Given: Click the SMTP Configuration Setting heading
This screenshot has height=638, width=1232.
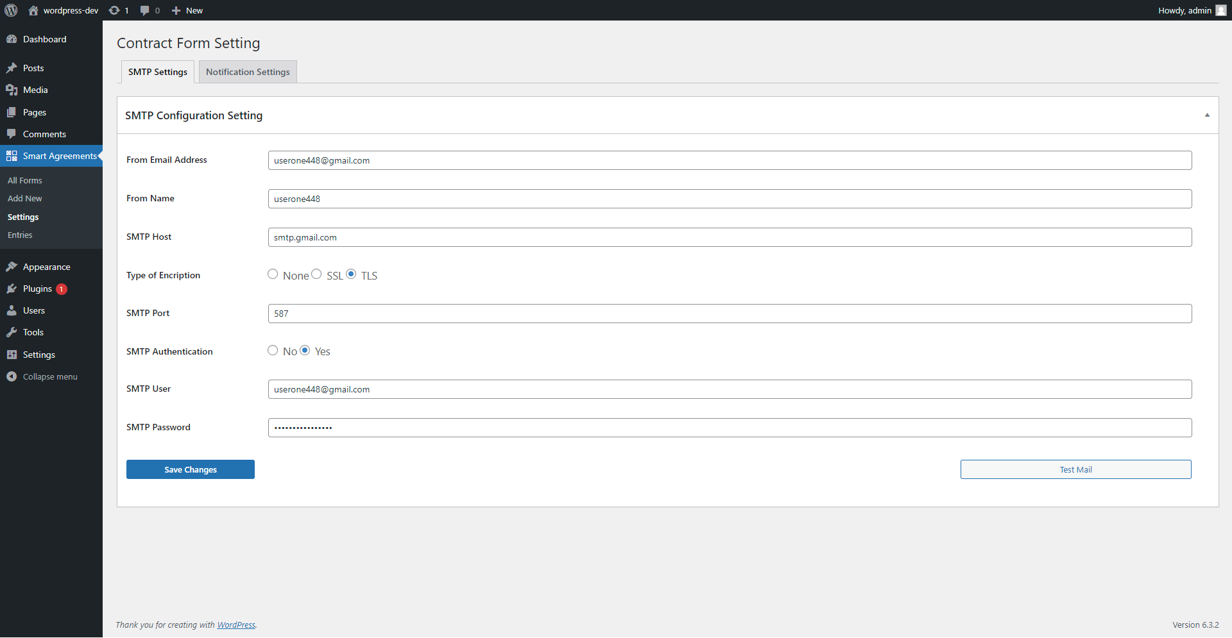Looking at the screenshot, I should click(194, 115).
